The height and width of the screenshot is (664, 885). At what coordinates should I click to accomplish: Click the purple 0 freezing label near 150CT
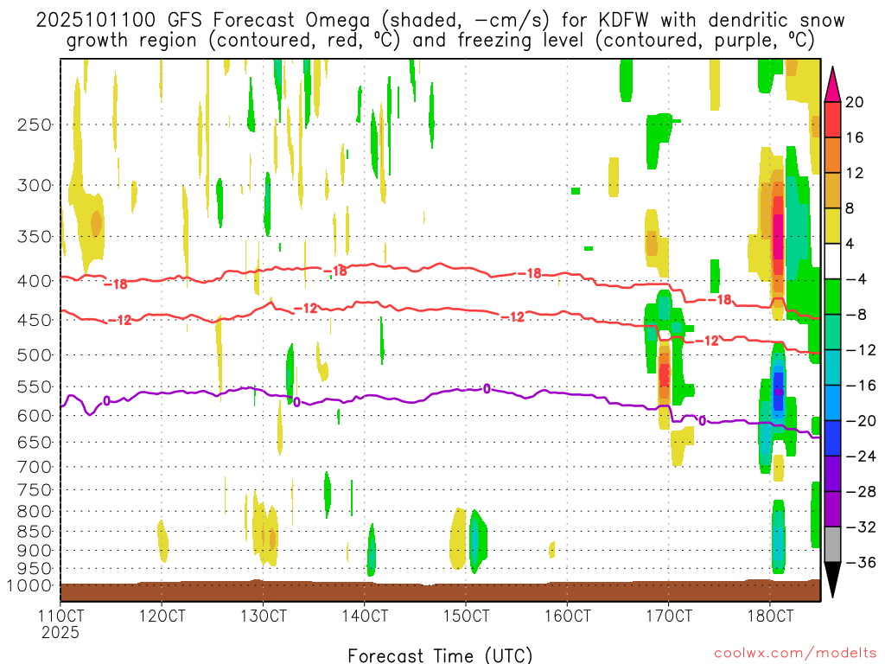[x=487, y=388]
